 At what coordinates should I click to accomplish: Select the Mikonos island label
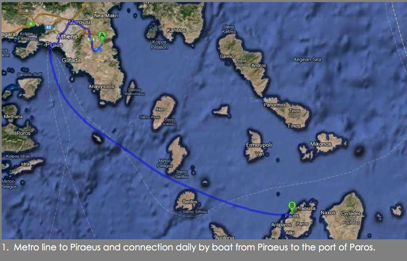pos(321,144)
